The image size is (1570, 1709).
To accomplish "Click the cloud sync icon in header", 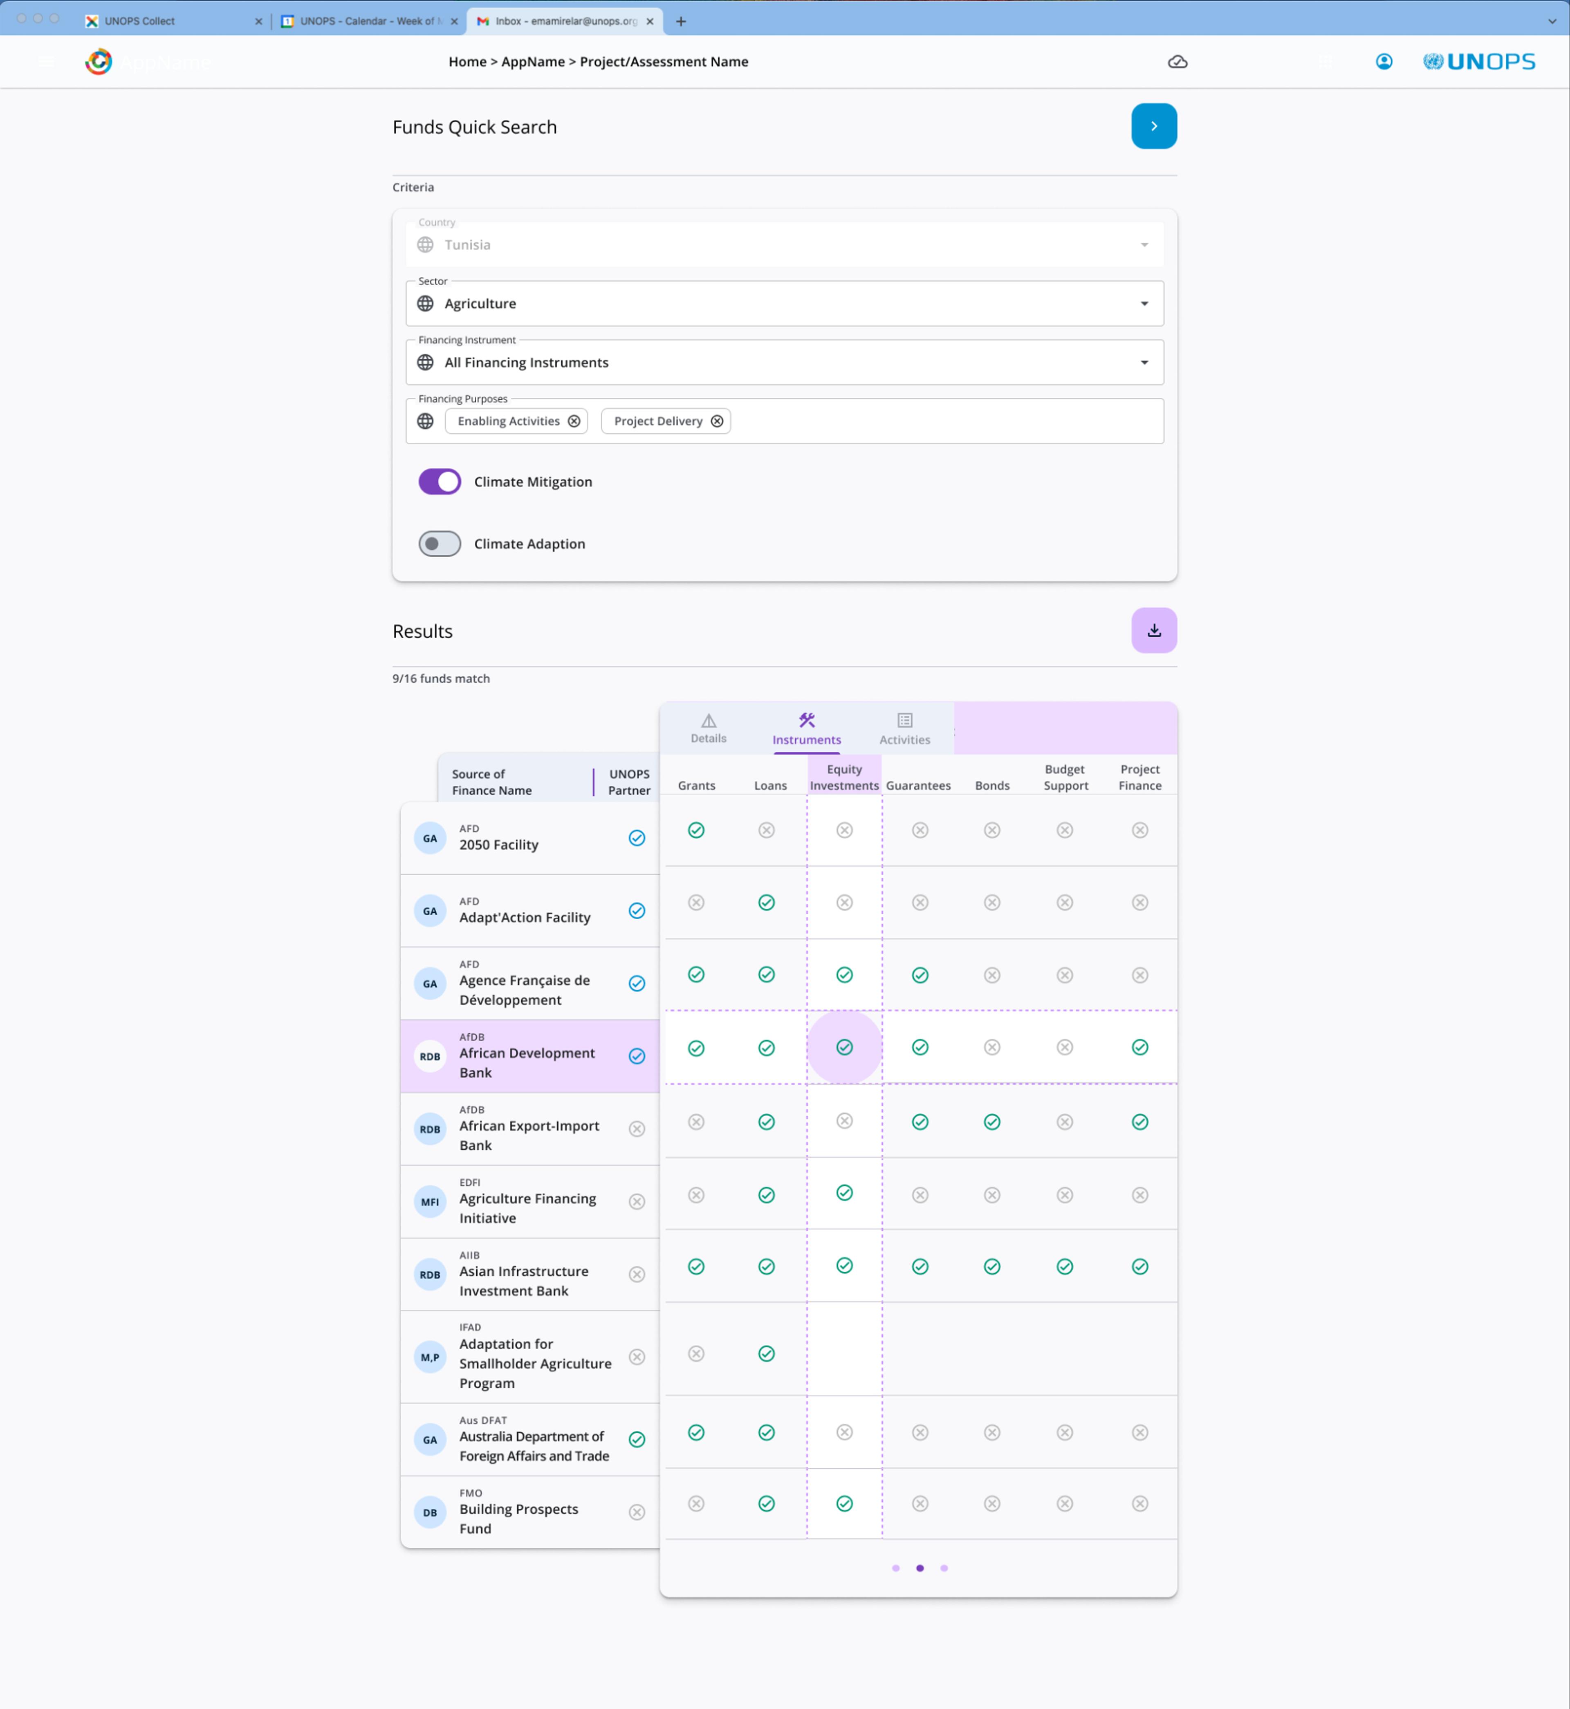I will pos(1177,62).
